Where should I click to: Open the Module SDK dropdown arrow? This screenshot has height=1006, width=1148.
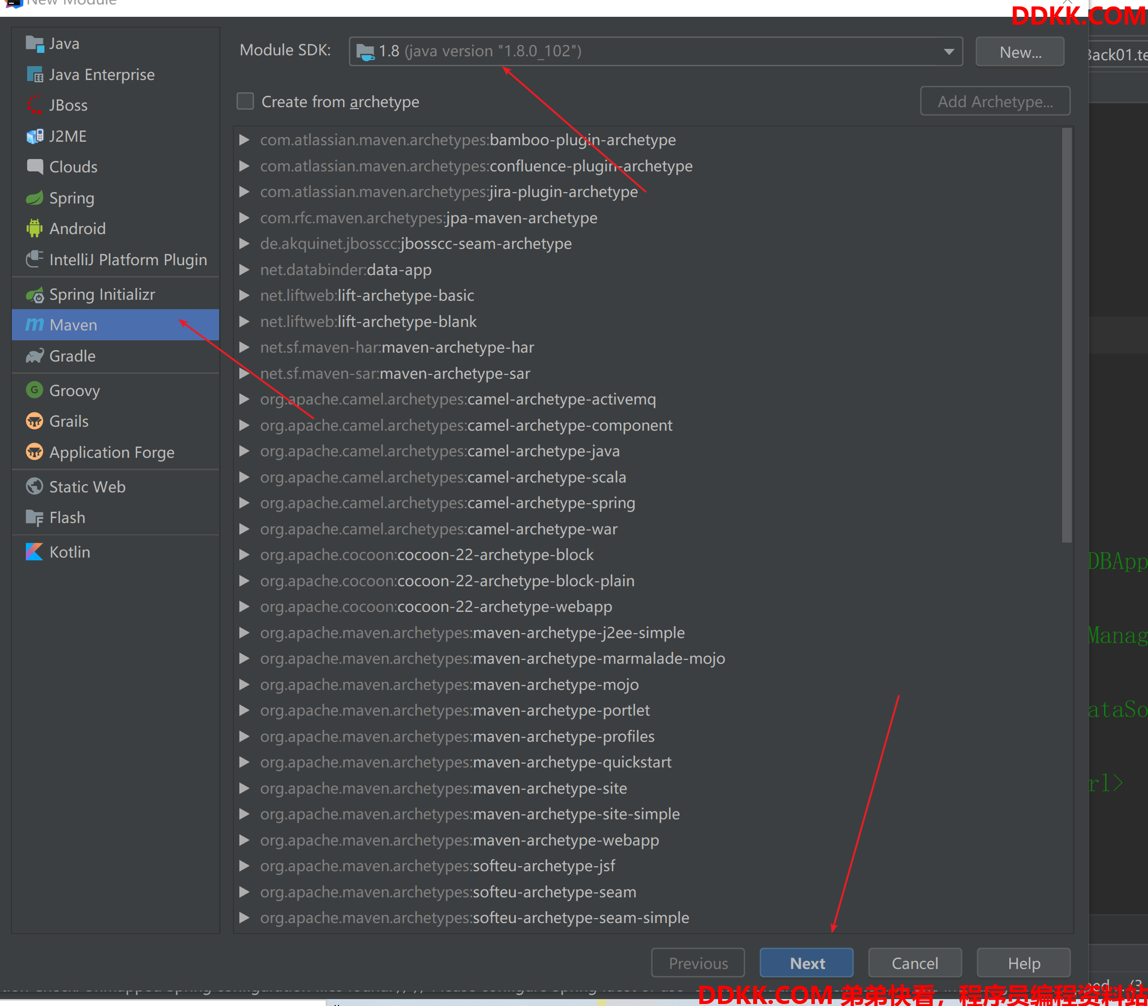point(949,52)
